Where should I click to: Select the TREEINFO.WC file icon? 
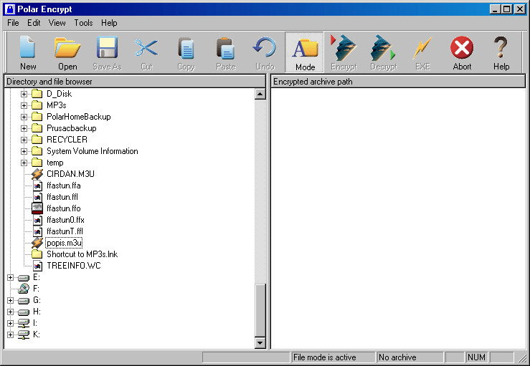pyautogui.click(x=37, y=266)
